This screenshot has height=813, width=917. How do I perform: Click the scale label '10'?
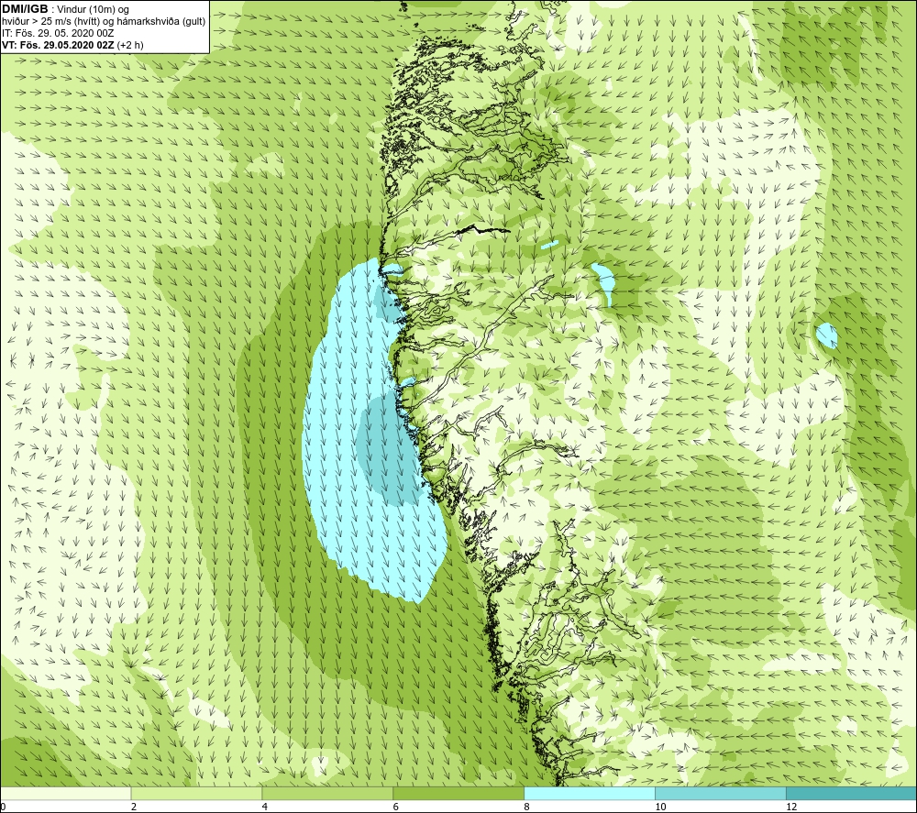point(660,807)
